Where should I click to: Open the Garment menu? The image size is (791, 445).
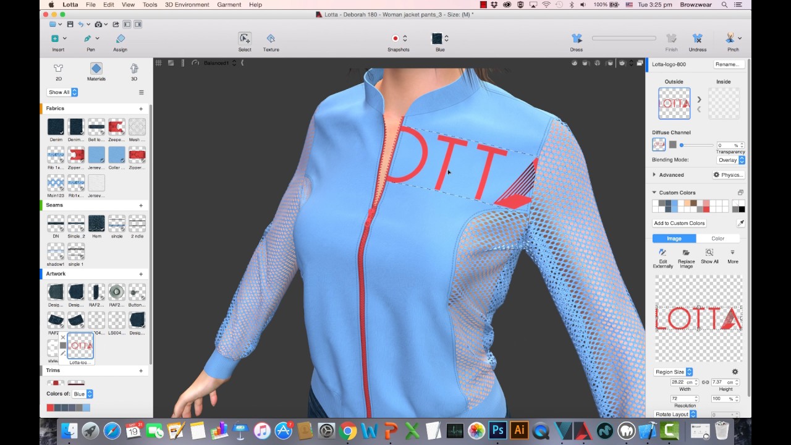(229, 4)
